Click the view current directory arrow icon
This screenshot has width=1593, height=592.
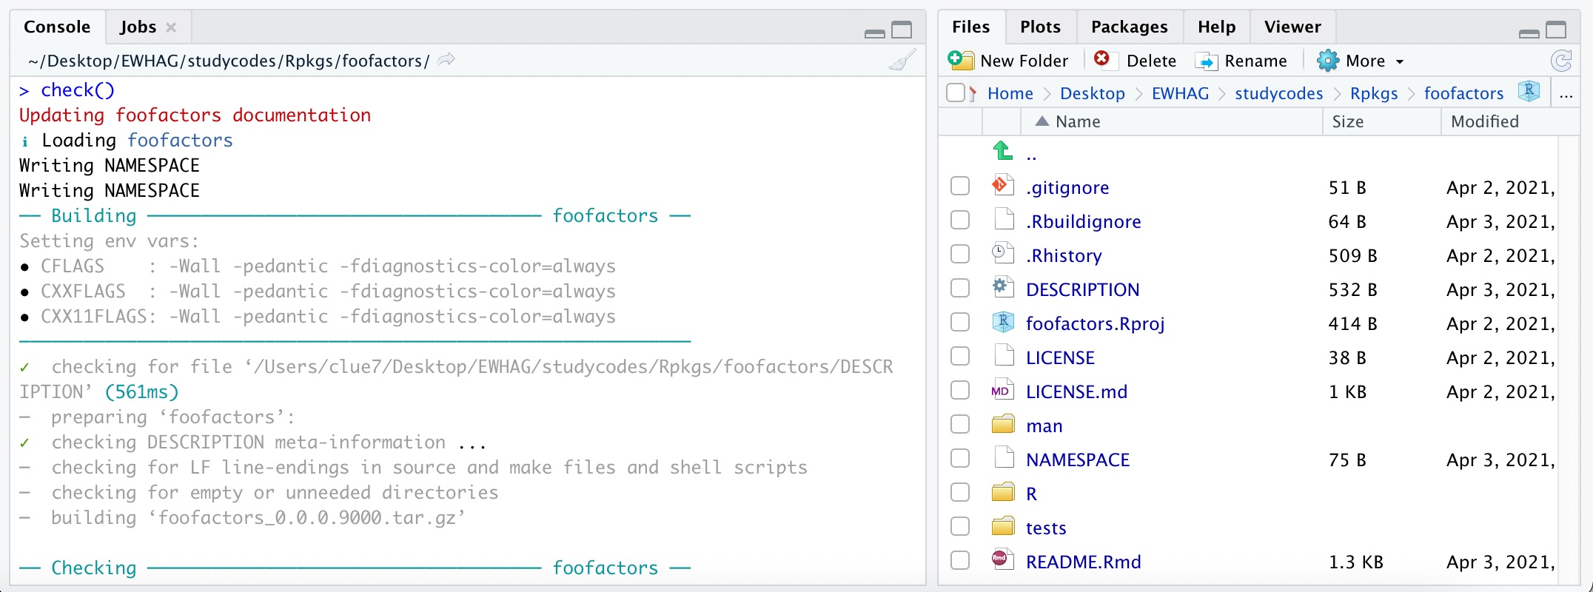tap(446, 60)
